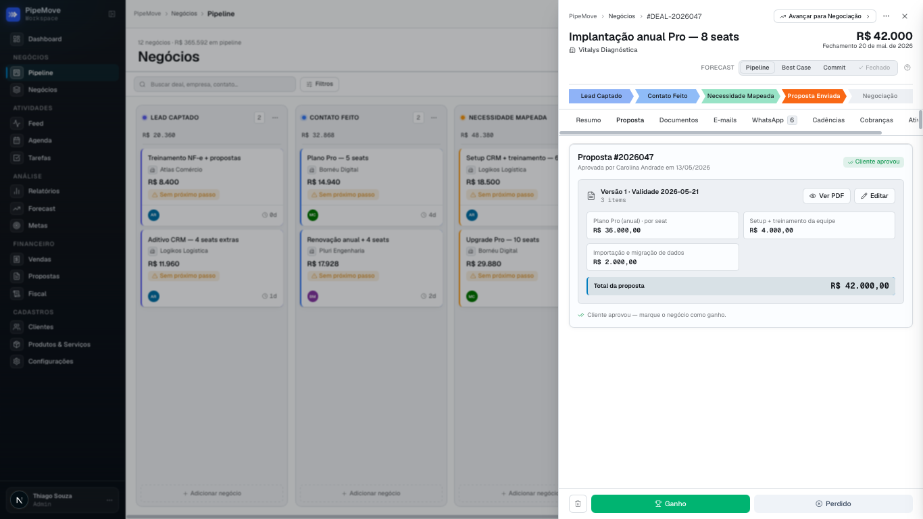Click Adicionar negócio under Lead Captado
Viewport: 923px width, 519px height.
pos(212,493)
